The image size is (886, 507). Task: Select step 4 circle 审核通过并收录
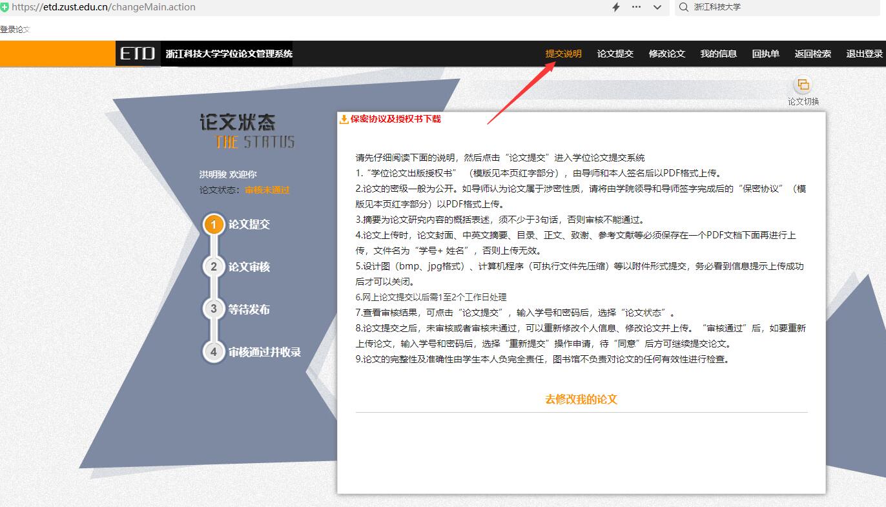point(214,352)
